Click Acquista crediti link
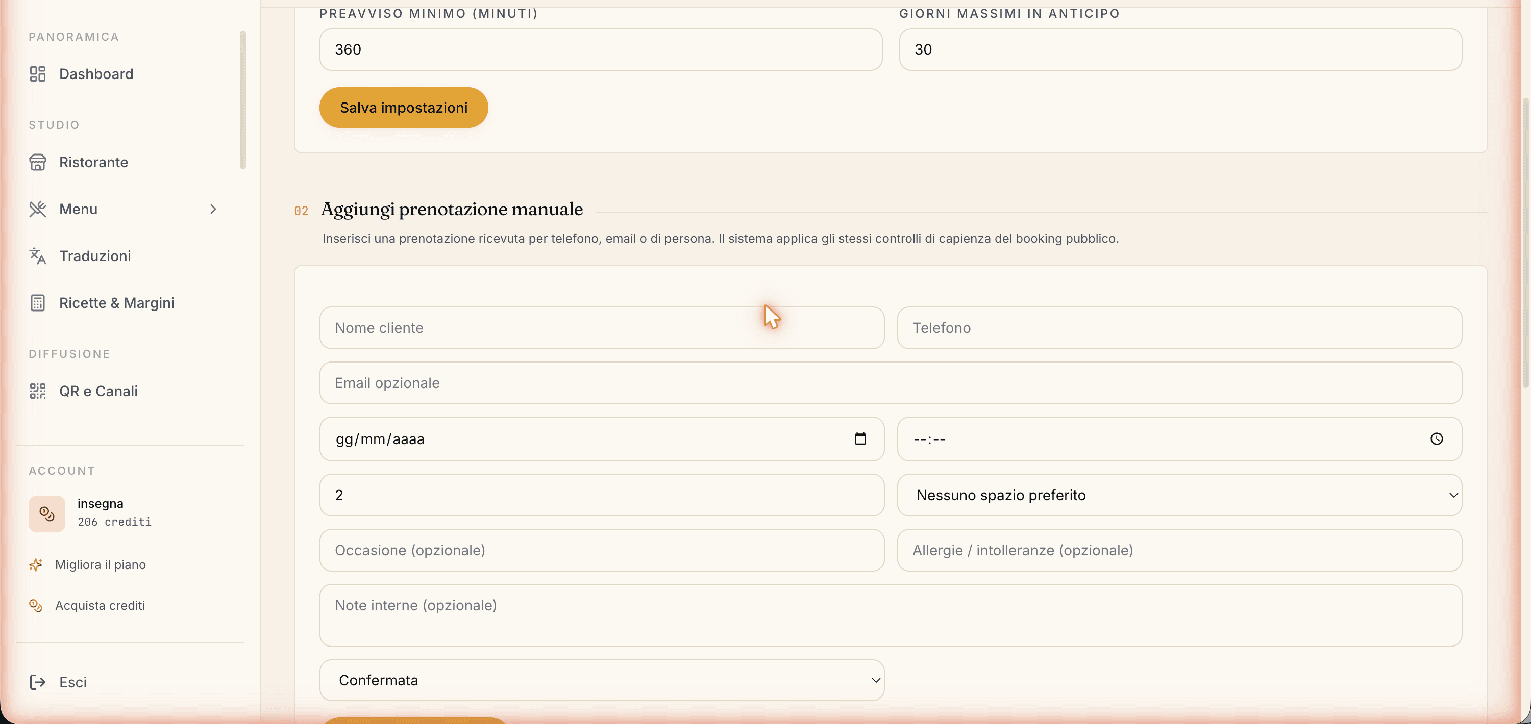Screen dimensions: 1531x724 click(x=100, y=605)
